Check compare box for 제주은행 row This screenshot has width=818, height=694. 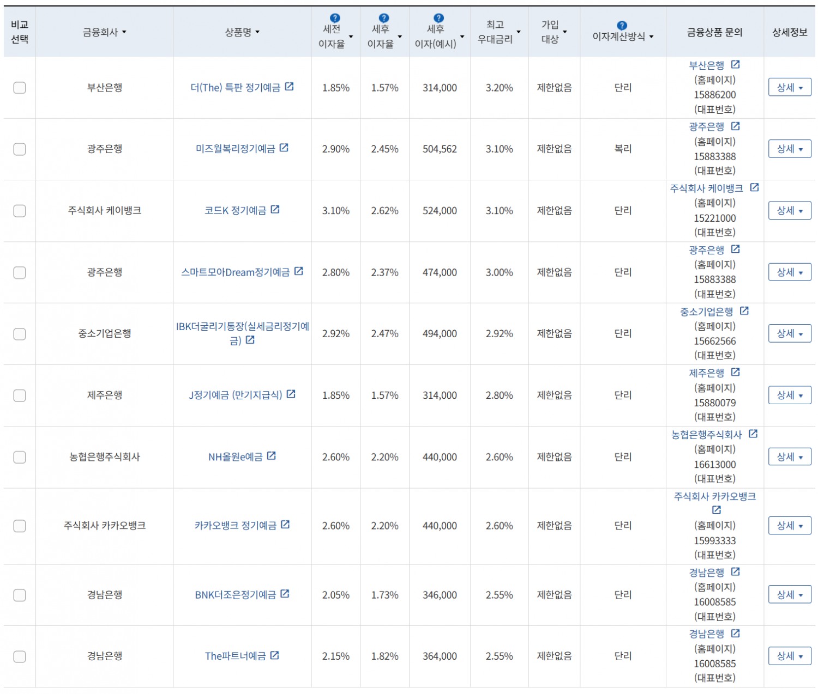pyautogui.click(x=20, y=395)
